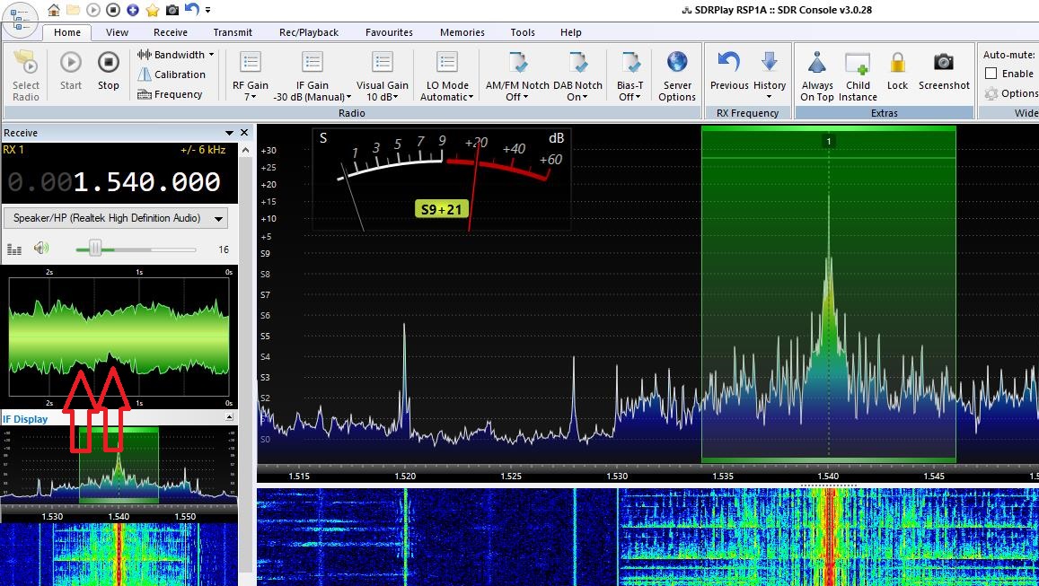Screen dimensions: 1039x586
Task: Switch to the Receive ribbon tab
Action: (x=170, y=32)
